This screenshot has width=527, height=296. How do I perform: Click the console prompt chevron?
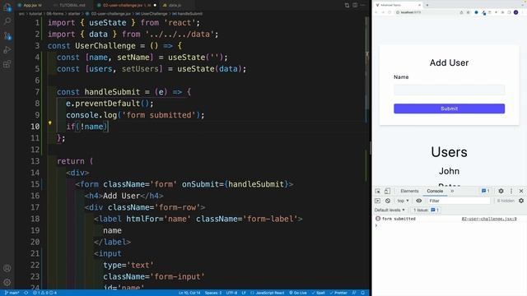[376, 225]
